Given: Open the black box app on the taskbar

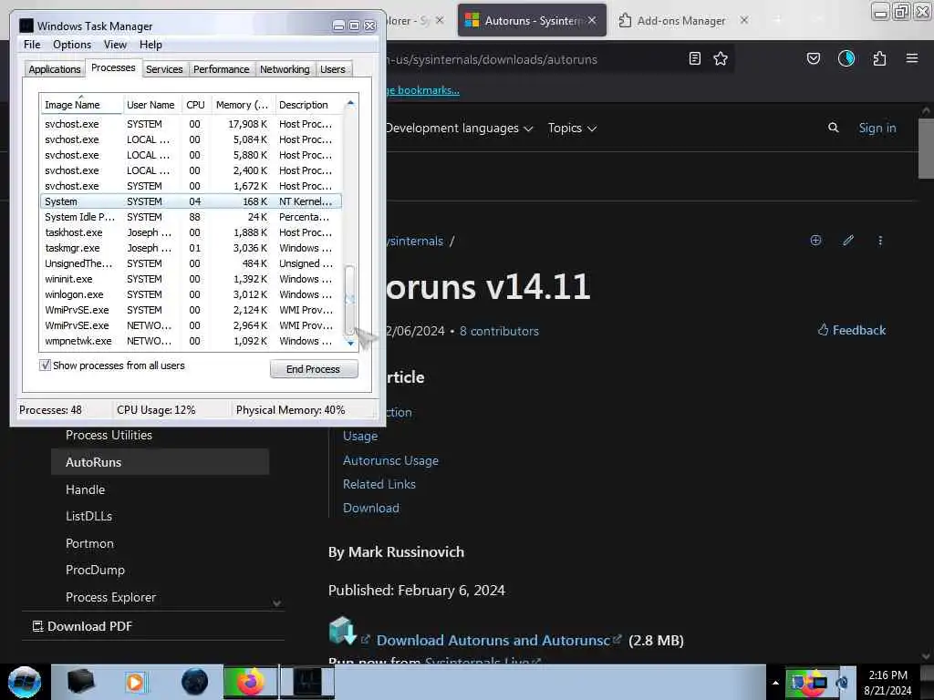Looking at the screenshot, I should tap(81, 682).
